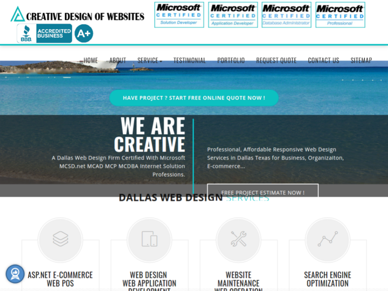Expand the Service dropdown menu

tap(150, 60)
